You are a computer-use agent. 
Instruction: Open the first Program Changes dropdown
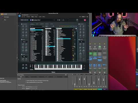tap(31, 87)
